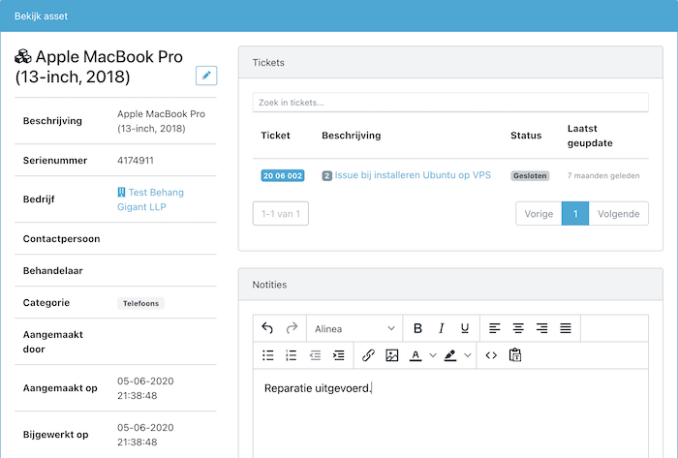Viewport: 678px width, 458px height.
Task: Click the Tickets panel header
Action: (450, 63)
